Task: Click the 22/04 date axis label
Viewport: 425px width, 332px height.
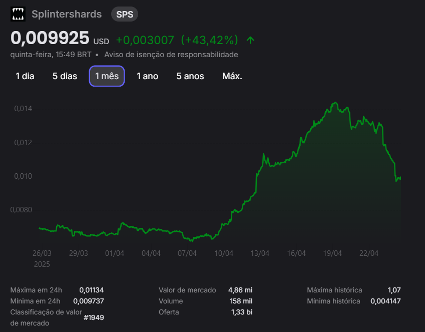Action: (x=369, y=253)
